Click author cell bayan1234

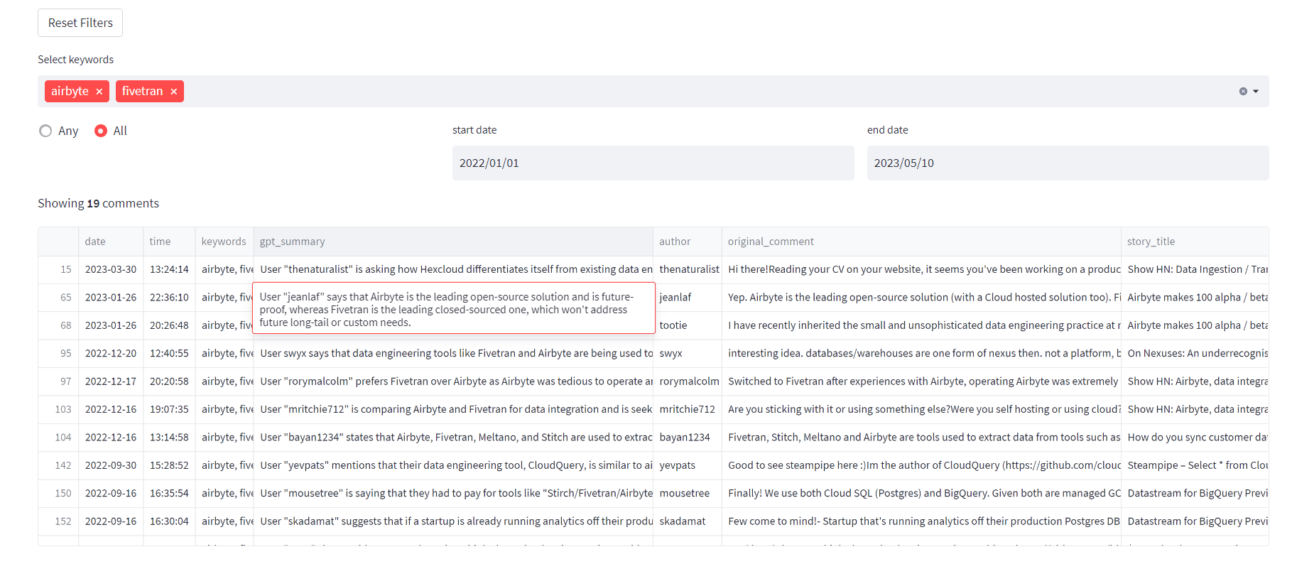point(688,437)
